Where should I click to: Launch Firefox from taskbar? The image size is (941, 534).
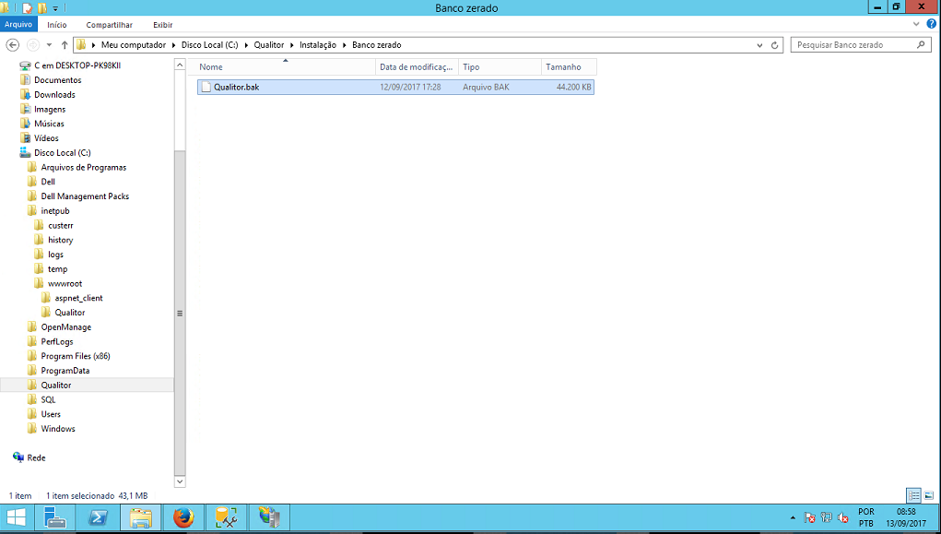click(183, 517)
